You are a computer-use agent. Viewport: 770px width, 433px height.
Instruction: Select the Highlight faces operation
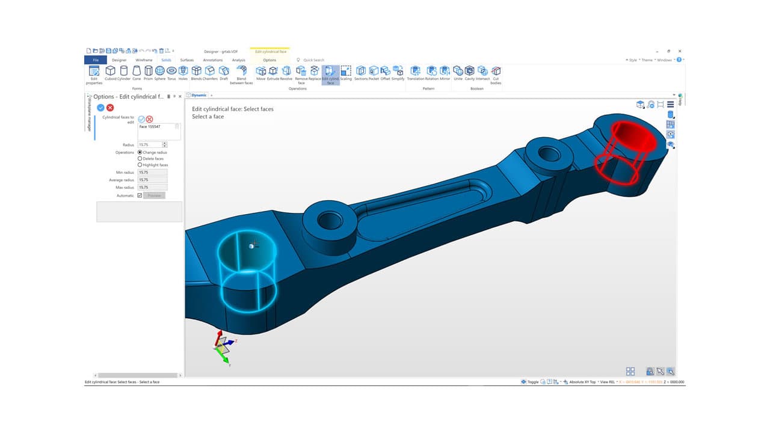[x=141, y=165]
